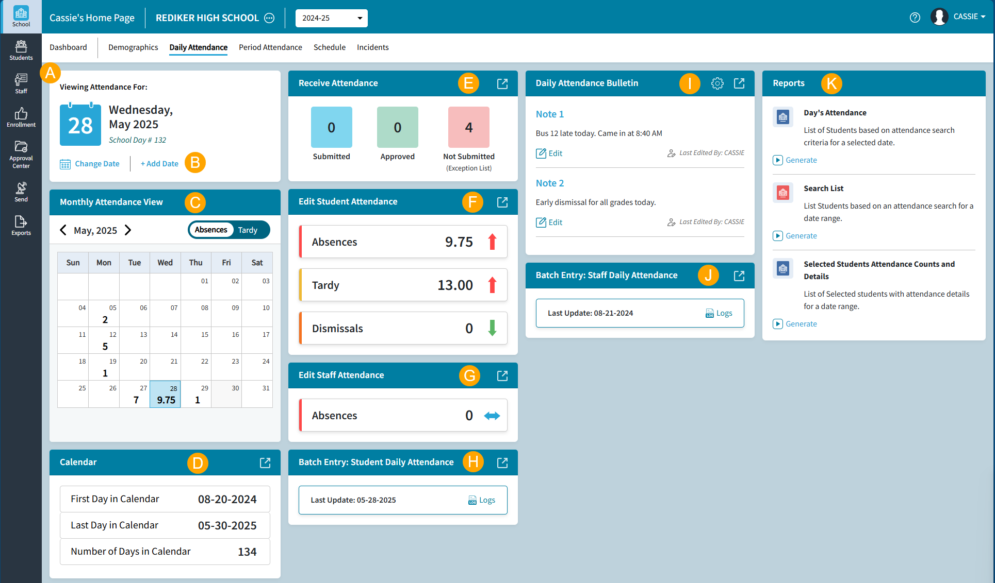Screen dimensions: 995x583
Task: Switch monthly view to Tardy
Action: click(x=248, y=230)
